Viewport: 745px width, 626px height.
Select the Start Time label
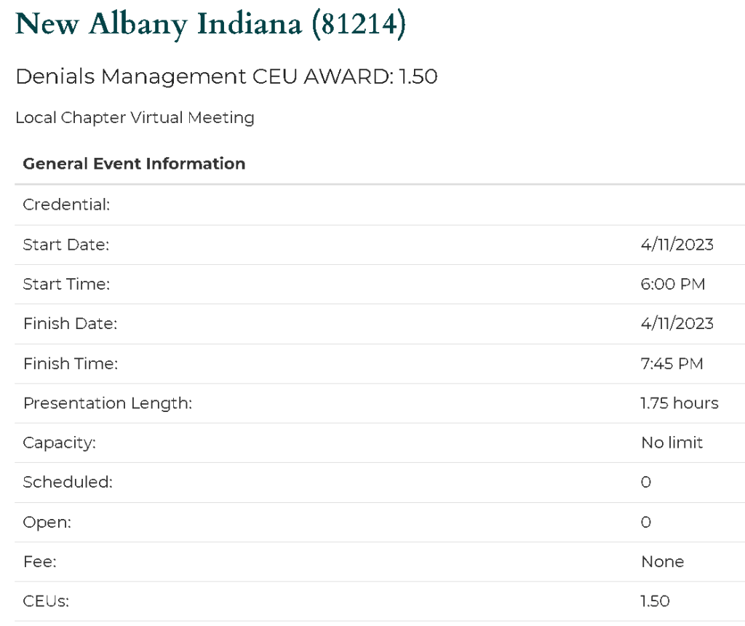tap(66, 284)
